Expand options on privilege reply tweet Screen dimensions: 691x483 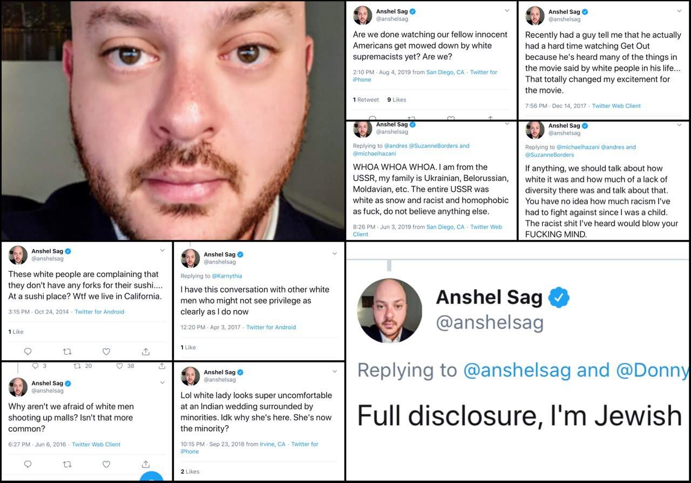coord(335,253)
